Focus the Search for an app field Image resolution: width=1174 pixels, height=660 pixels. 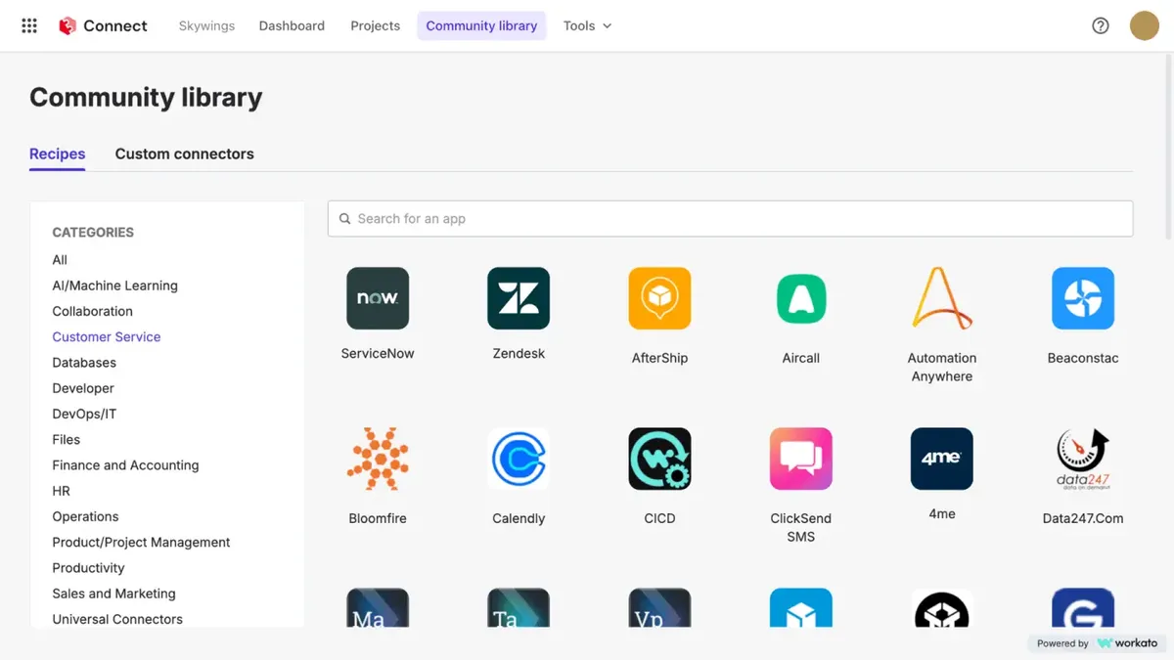[730, 219]
